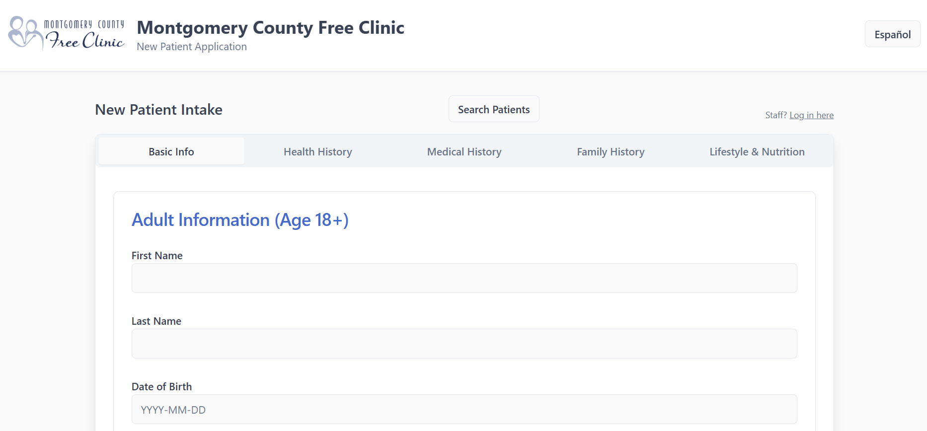Switch the form language using the Español button

click(892, 34)
